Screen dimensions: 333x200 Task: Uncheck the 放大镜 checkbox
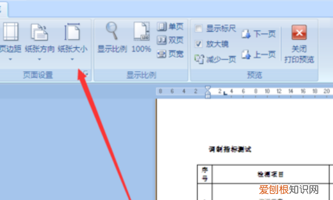point(199,44)
